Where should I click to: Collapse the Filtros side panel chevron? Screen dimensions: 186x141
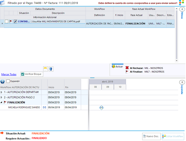182,9
